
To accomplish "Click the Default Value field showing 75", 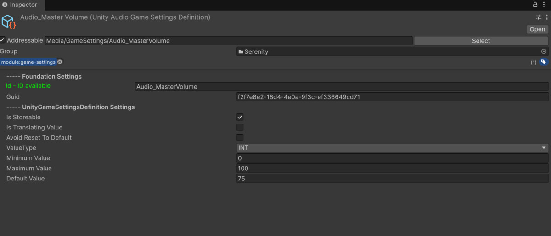I will click(x=393, y=178).
